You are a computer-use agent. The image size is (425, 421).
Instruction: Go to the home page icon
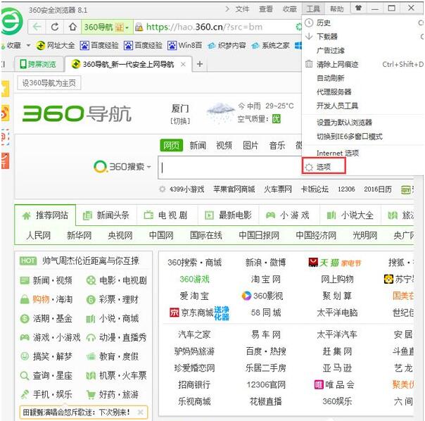72,27
